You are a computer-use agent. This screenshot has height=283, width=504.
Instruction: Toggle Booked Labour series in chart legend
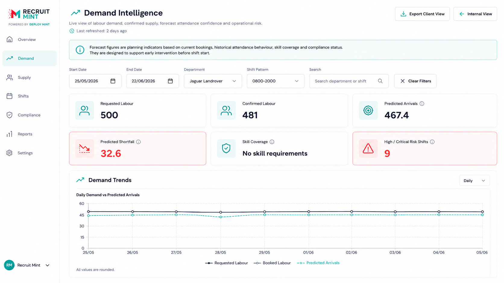coord(272,263)
